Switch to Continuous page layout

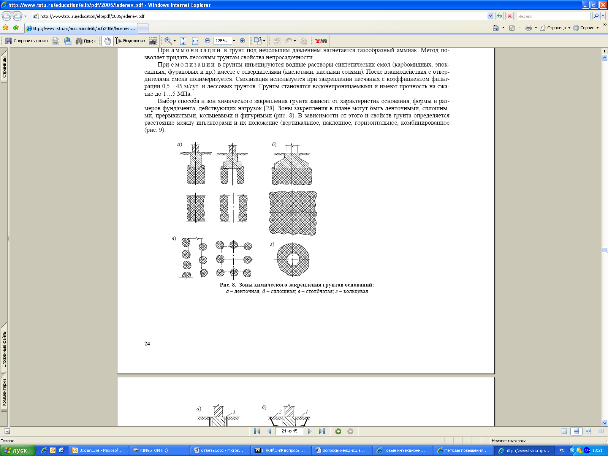[576, 431]
